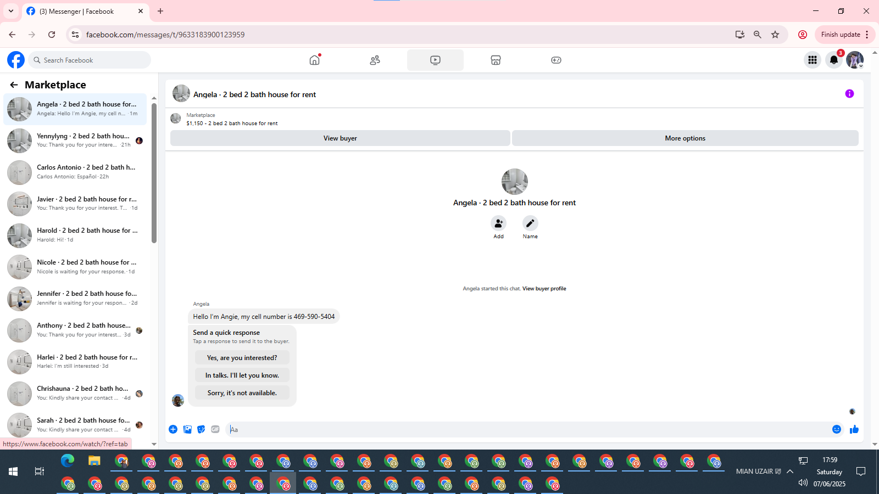Expand the tab search dropdown arrow
Screen dimensions: 879x494
[11, 11]
